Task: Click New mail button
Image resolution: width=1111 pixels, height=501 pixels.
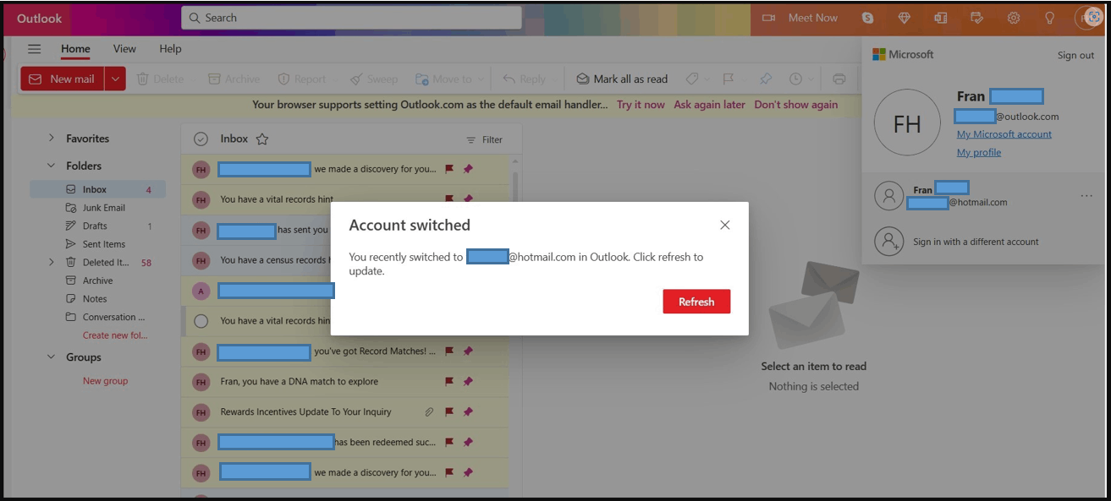Action: point(63,79)
